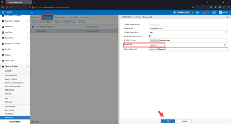231x124 pixels.
Task: Click the Incidents & Events sidebar icon
Action: click(x=3, y=44)
